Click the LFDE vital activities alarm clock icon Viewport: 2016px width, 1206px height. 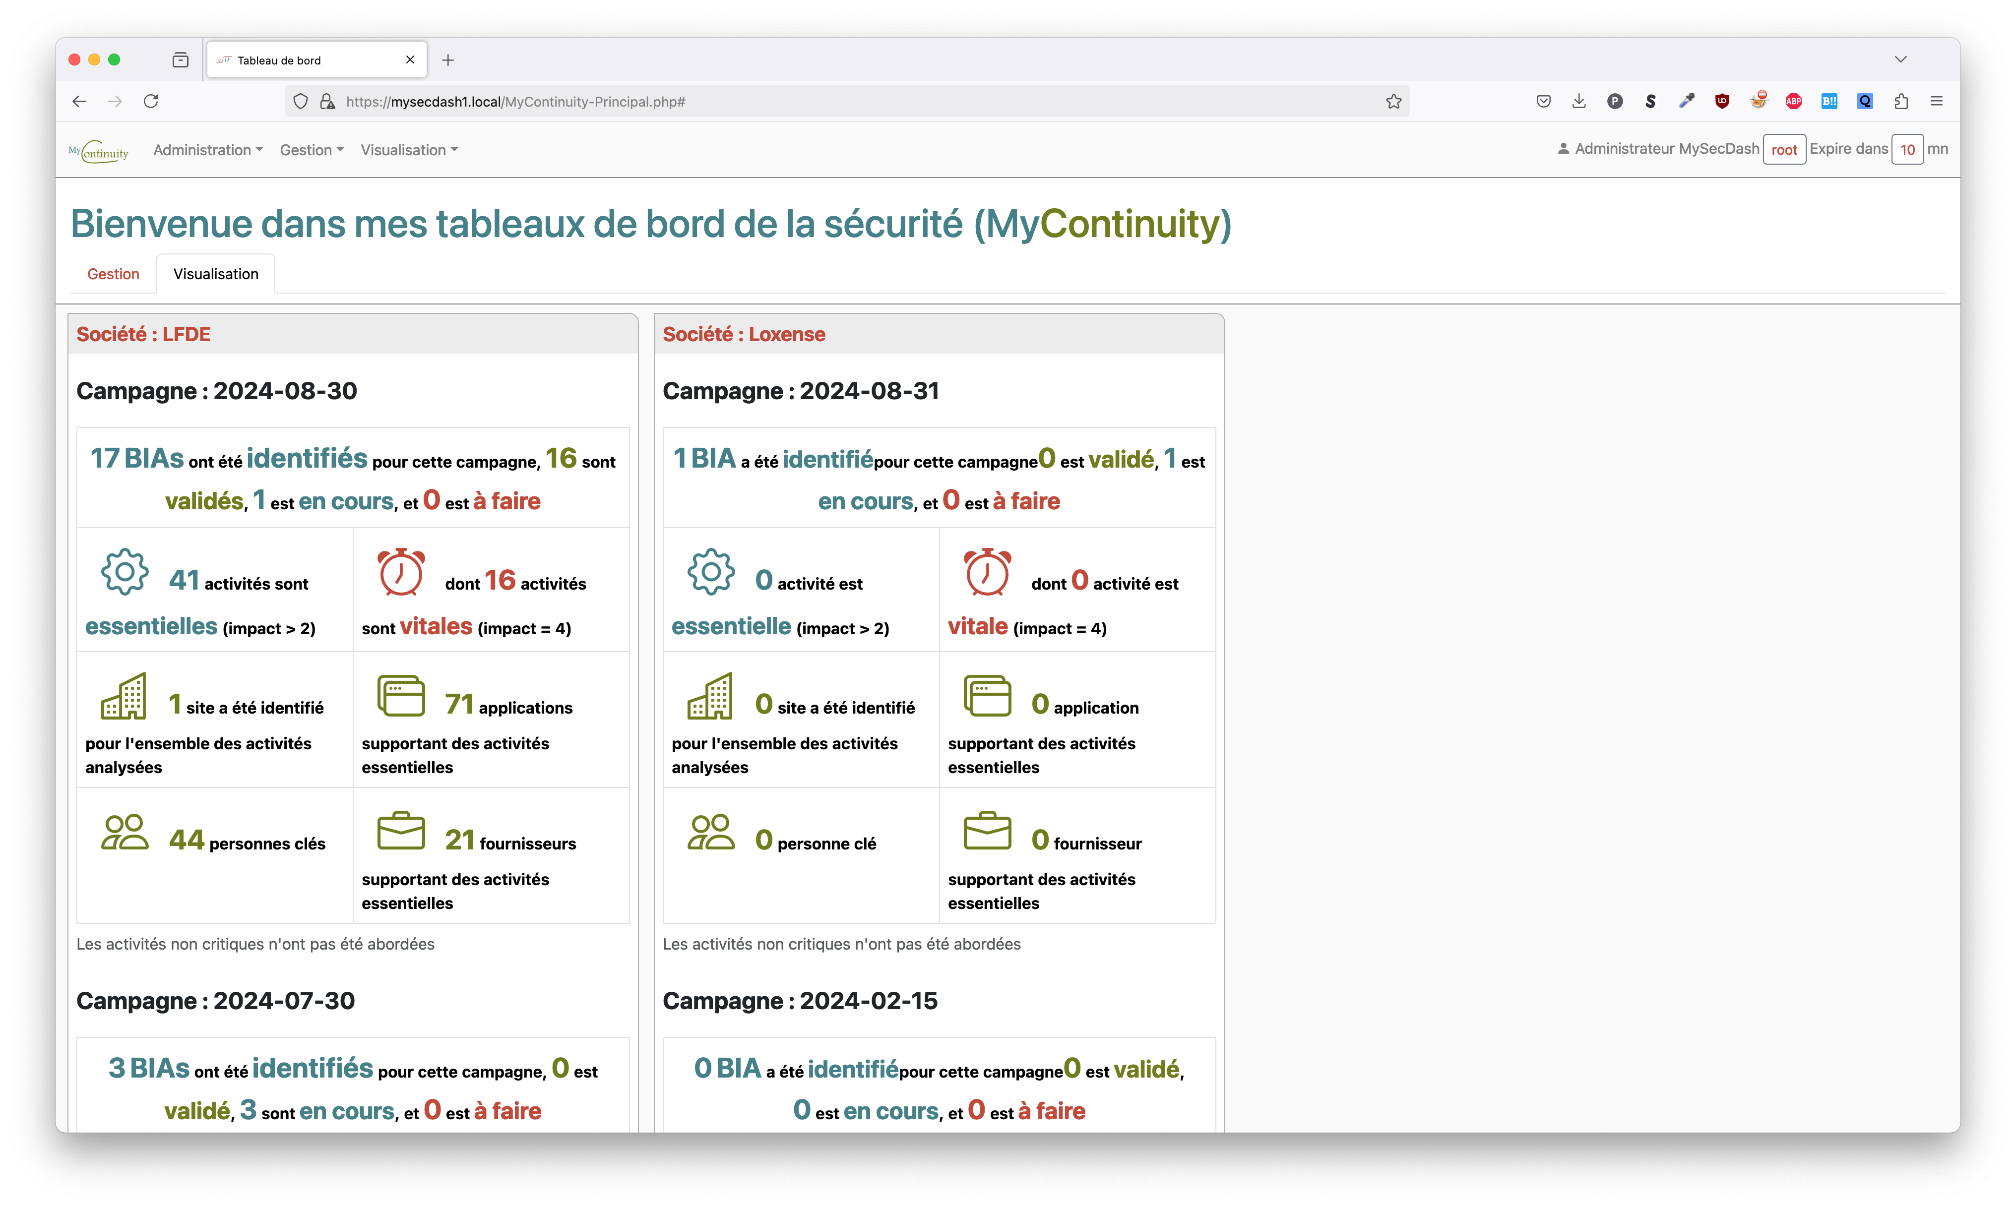tap(401, 572)
